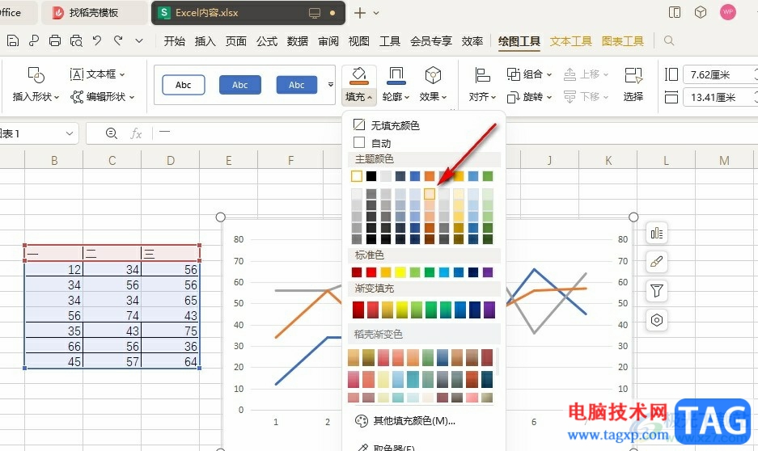
Task: Click the Print Preview icon
Action: (x=76, y=40)
